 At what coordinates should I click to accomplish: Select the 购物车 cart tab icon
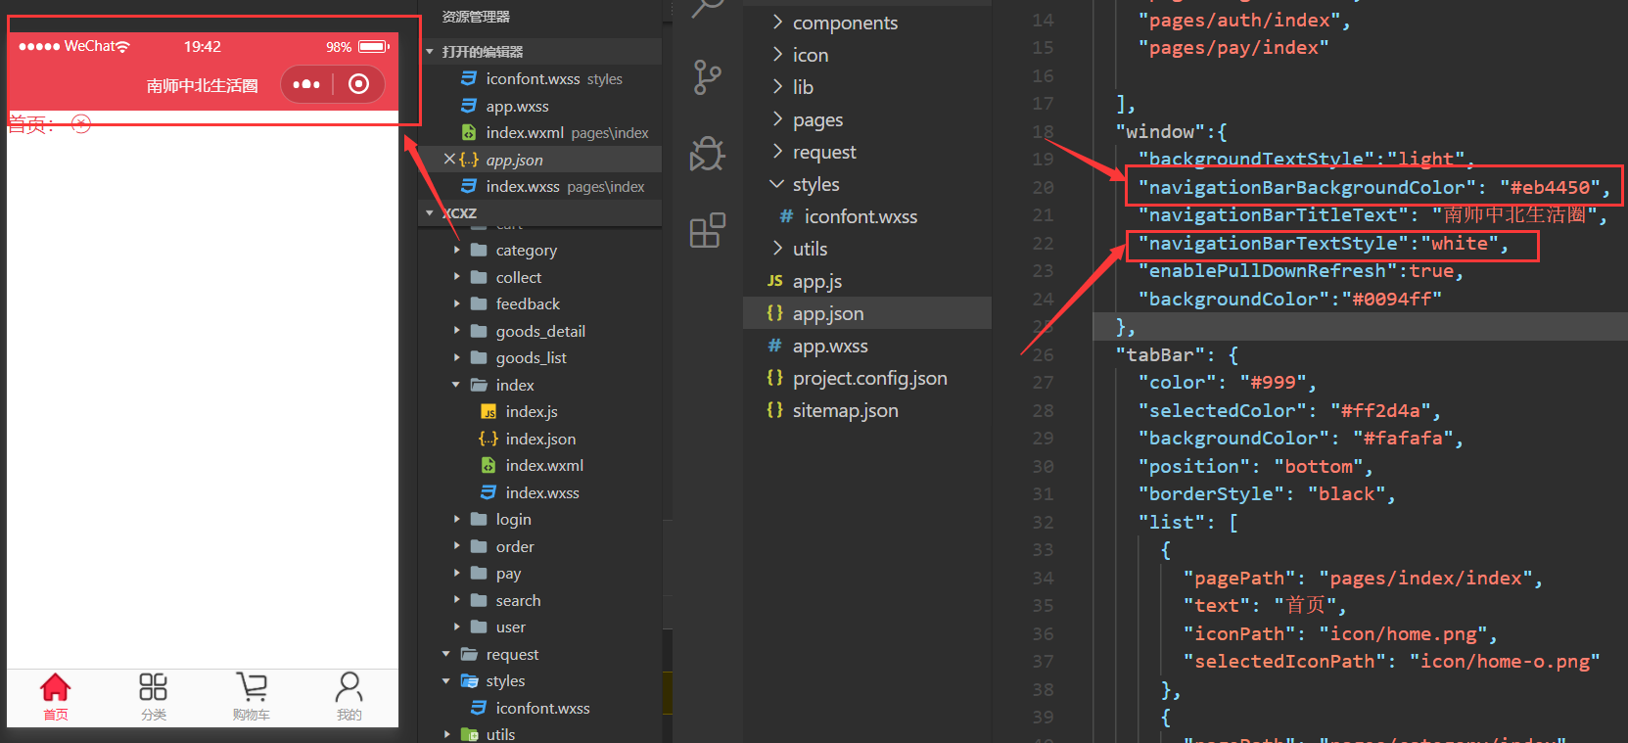(252, 687)
